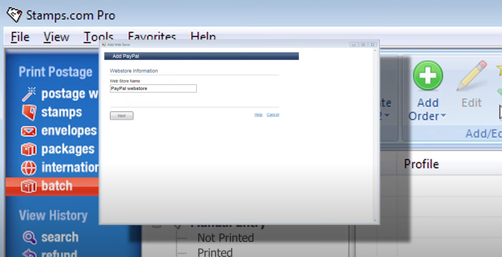Image resolution: width=502 pixels, height=257 pixels.
Task: Open the Favorites menu
Action: click(152, 36)
